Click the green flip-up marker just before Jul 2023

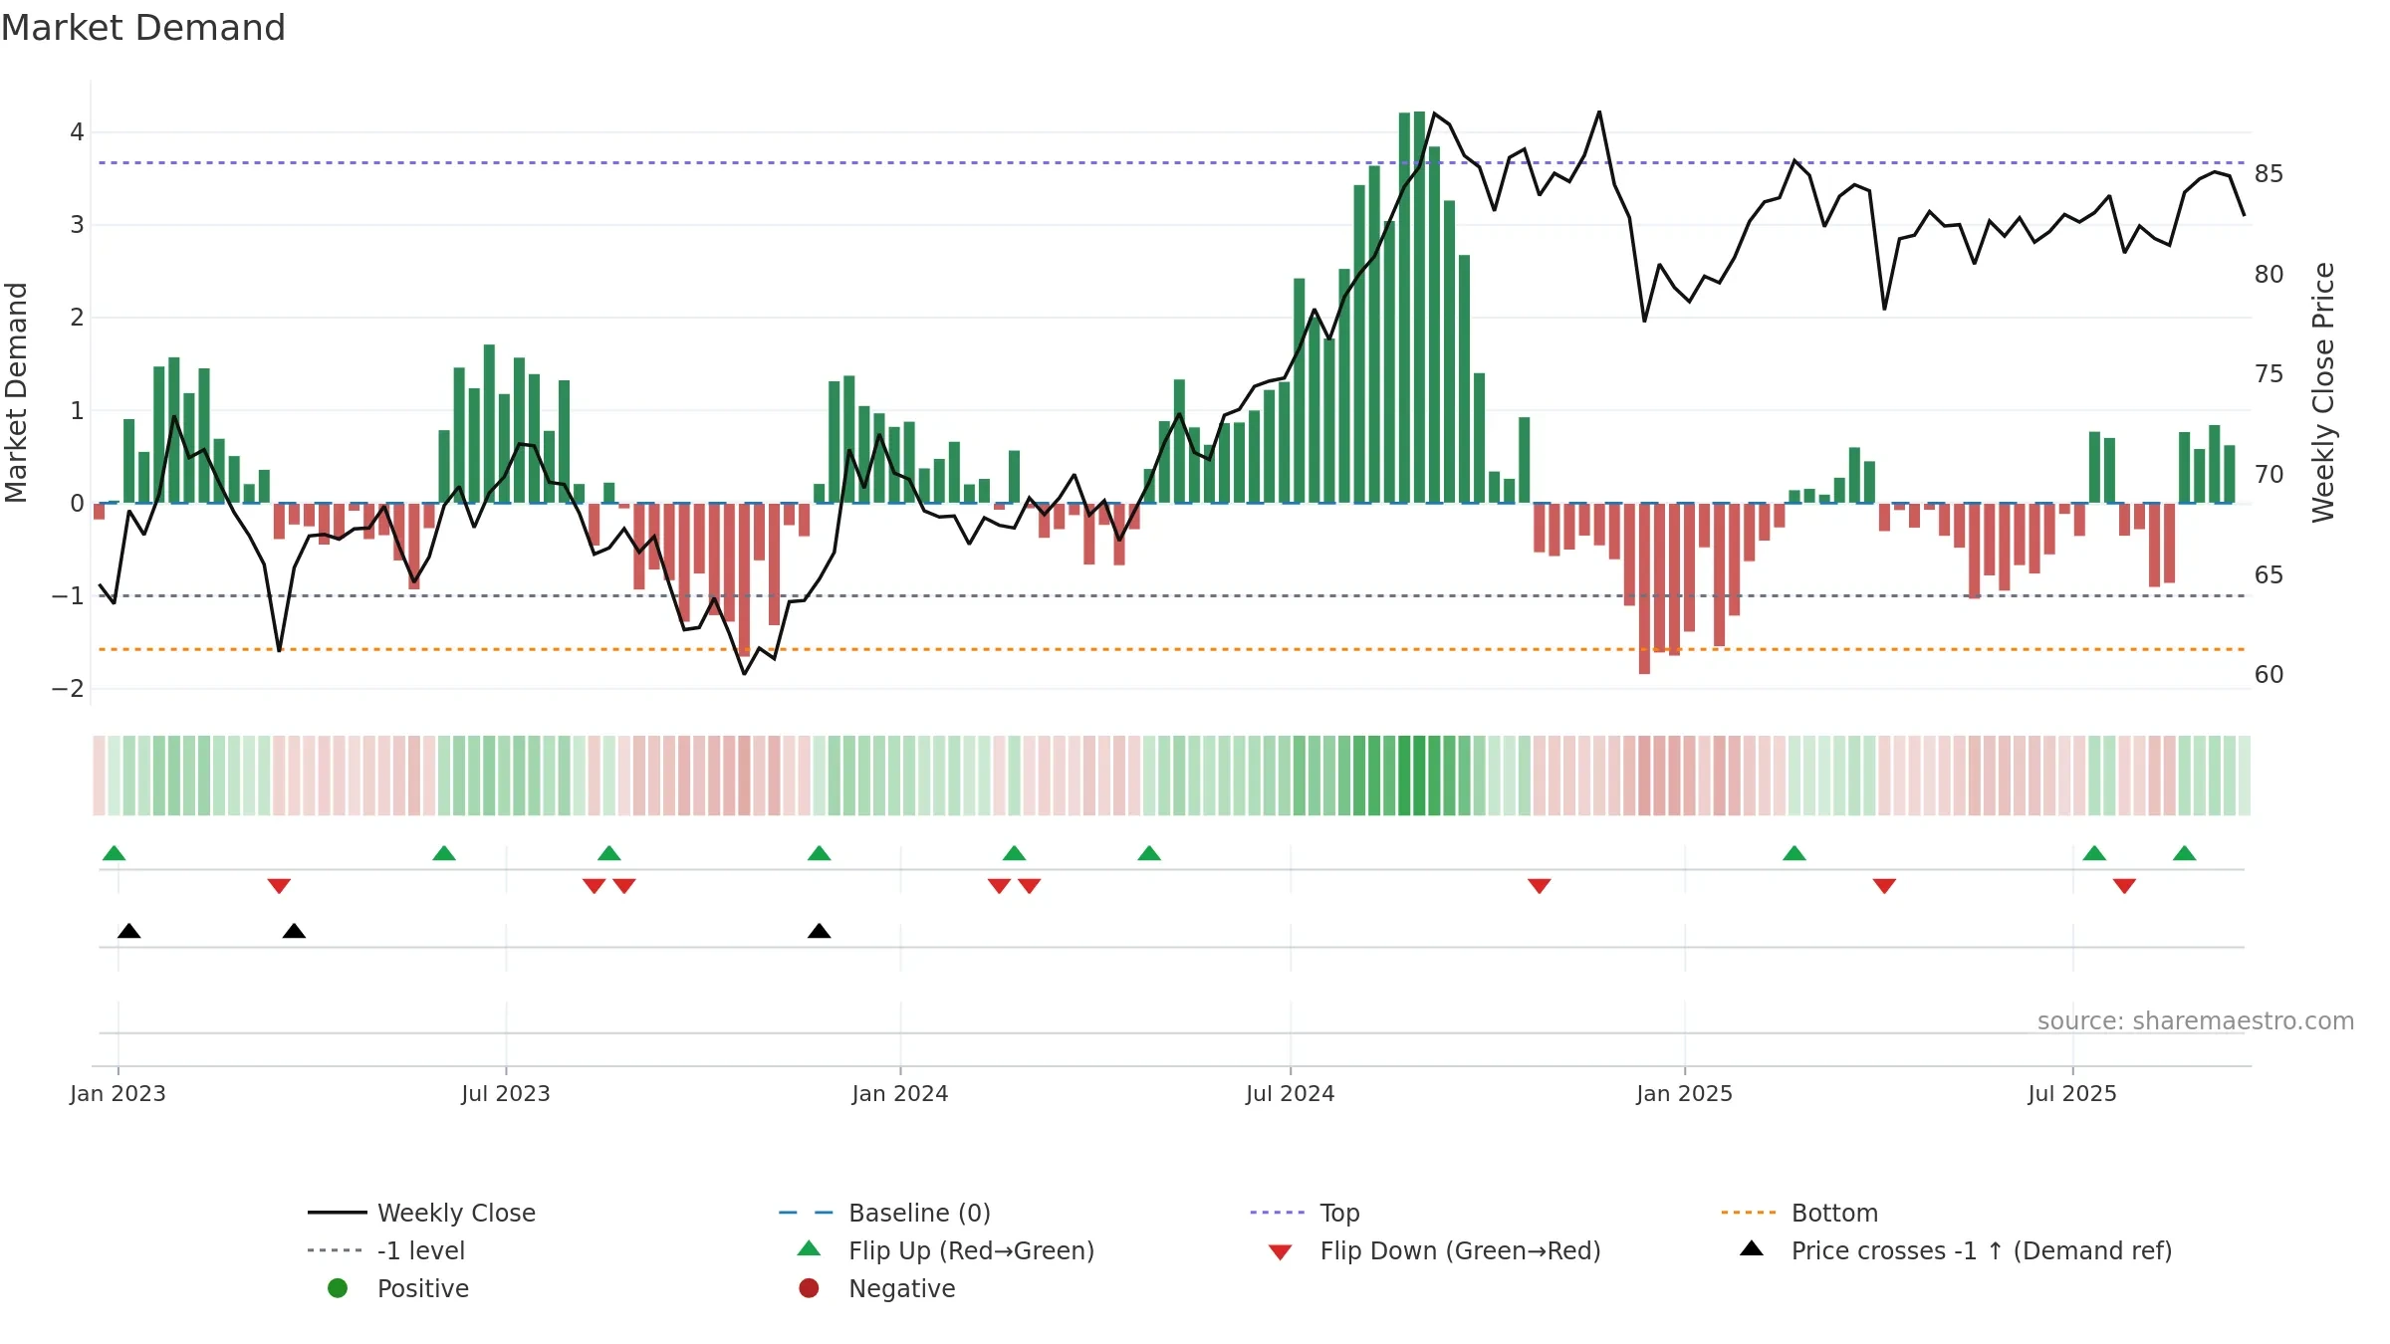pos(444,853)
